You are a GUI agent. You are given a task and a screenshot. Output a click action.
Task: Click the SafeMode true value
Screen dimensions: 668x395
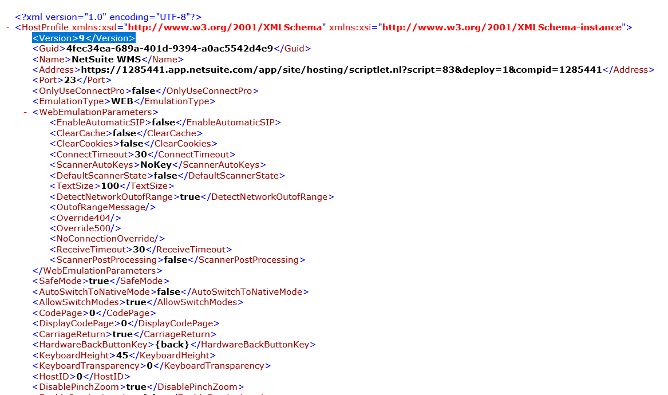click(x=98, y=281)
